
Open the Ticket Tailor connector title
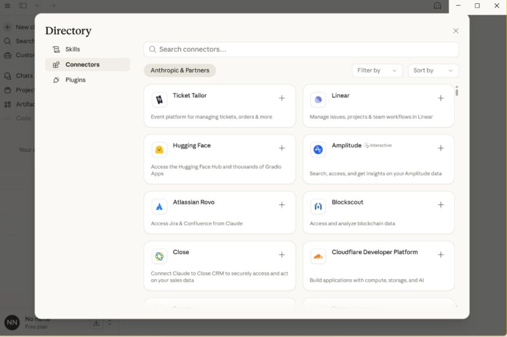189,96
